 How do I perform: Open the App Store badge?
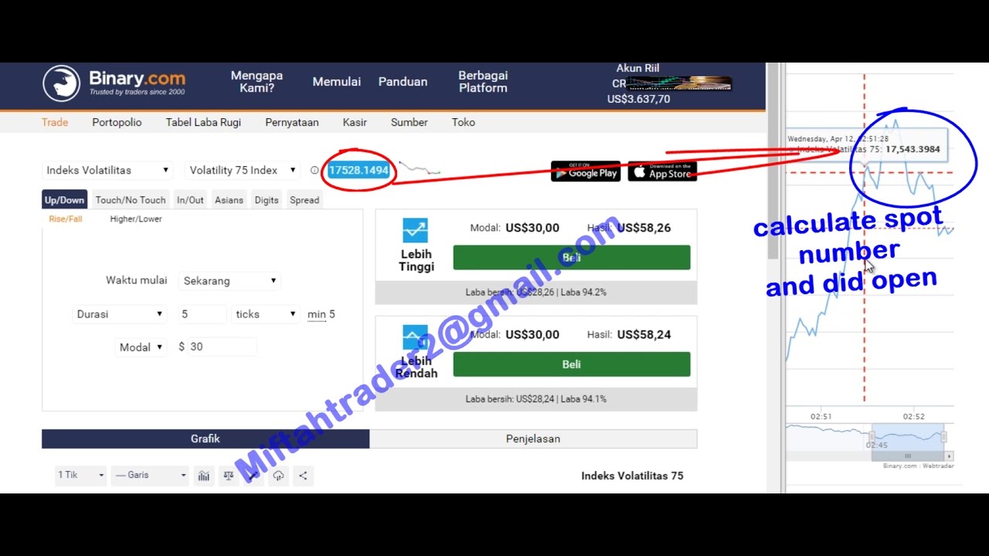coord(662,171)
